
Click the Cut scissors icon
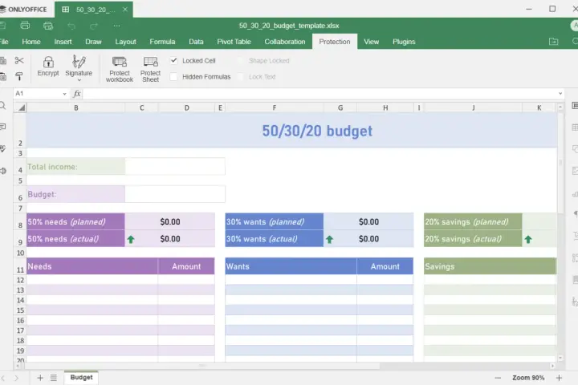point(19,60)
